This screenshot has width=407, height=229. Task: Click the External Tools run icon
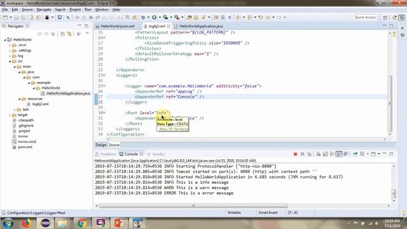click(177, 17)
